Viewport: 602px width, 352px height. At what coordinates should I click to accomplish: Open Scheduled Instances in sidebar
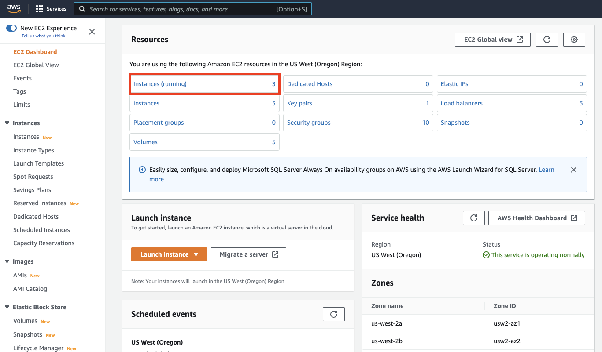41,230
